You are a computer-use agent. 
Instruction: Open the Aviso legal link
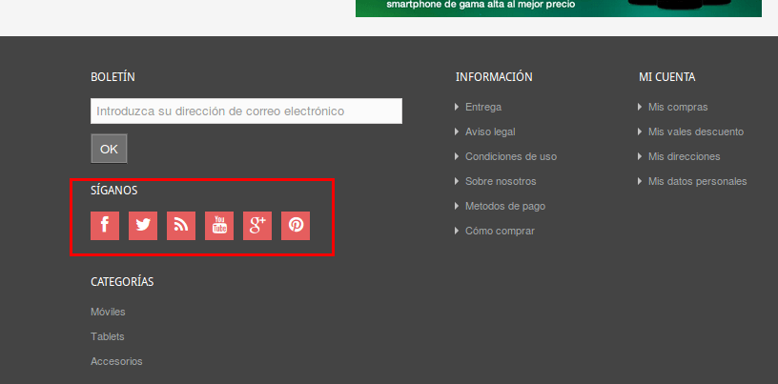click(490, 131)
